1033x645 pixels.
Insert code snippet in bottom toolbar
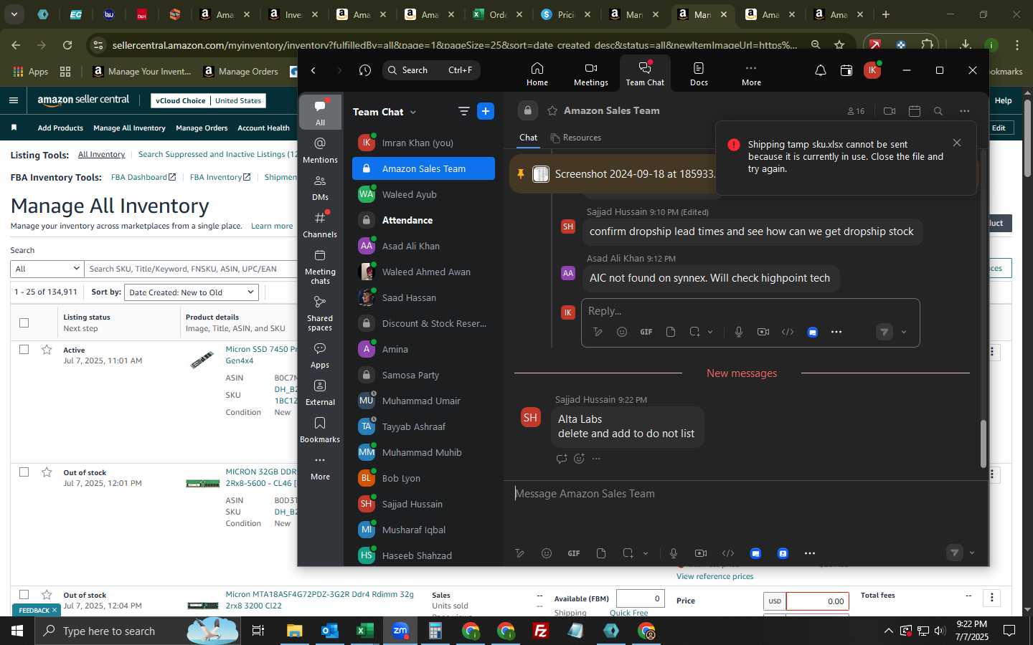pyautogui.click(x=728, y=553)
